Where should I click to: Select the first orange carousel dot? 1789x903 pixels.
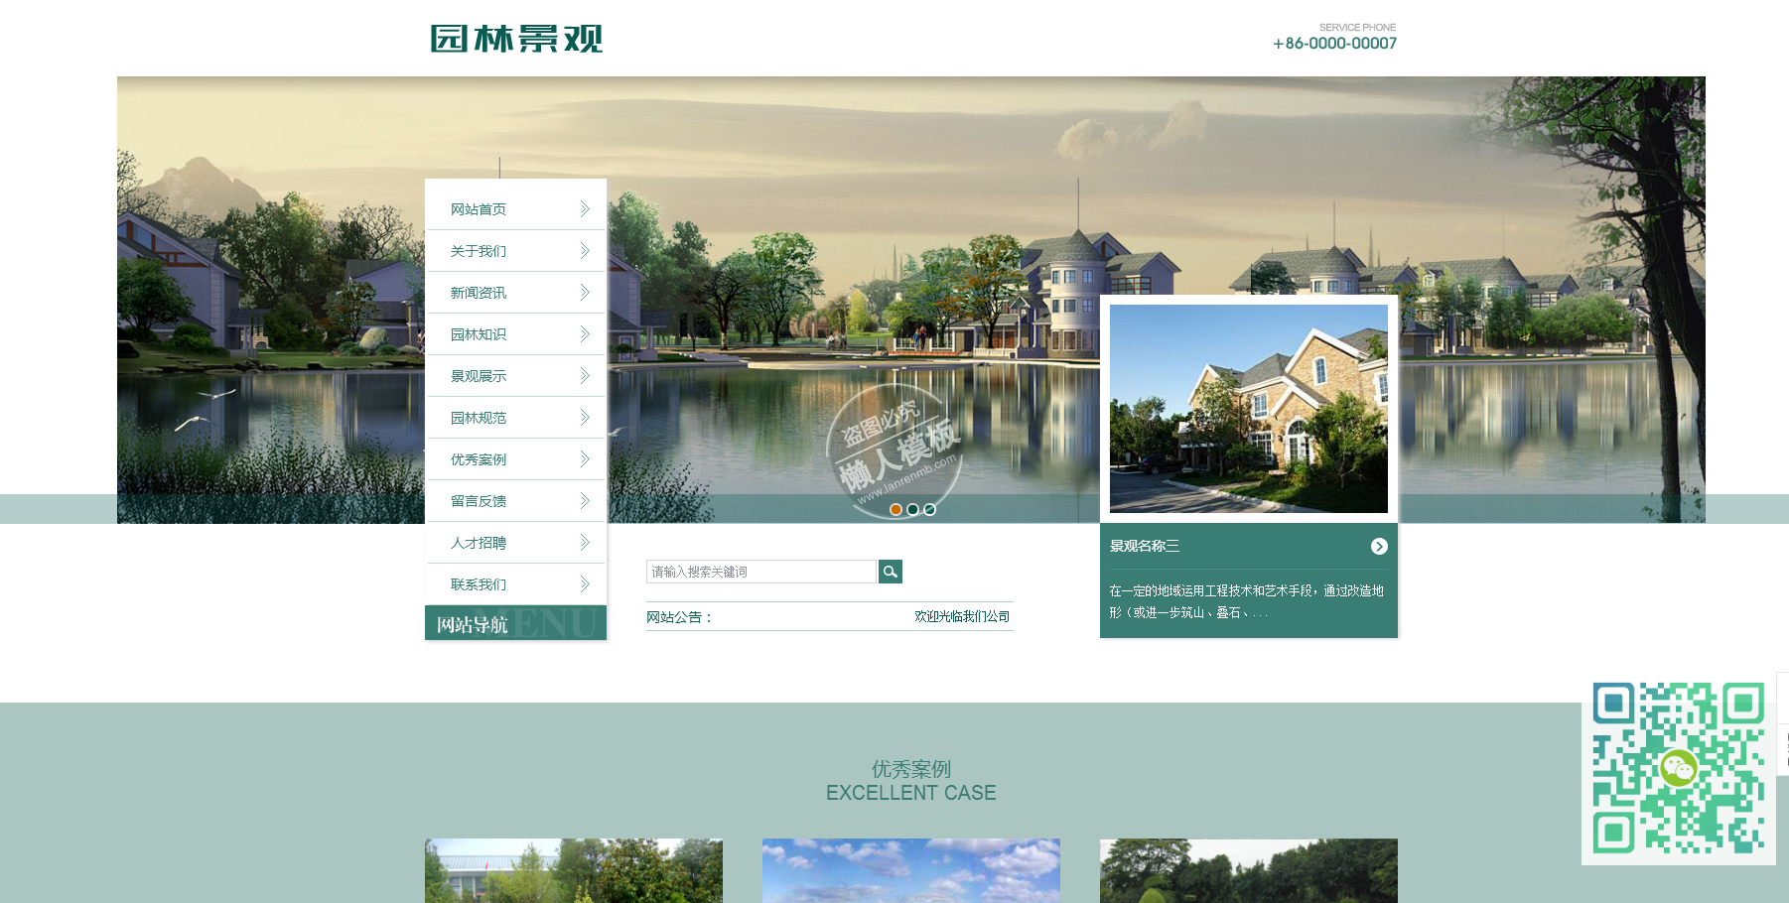tap(895, 510)
